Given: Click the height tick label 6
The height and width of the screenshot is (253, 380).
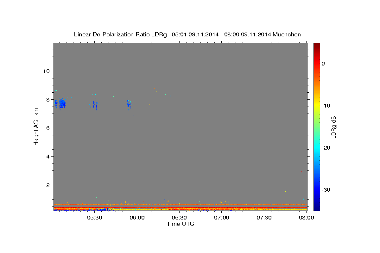Looking at the screenshot, I should [x=47, y=128].
